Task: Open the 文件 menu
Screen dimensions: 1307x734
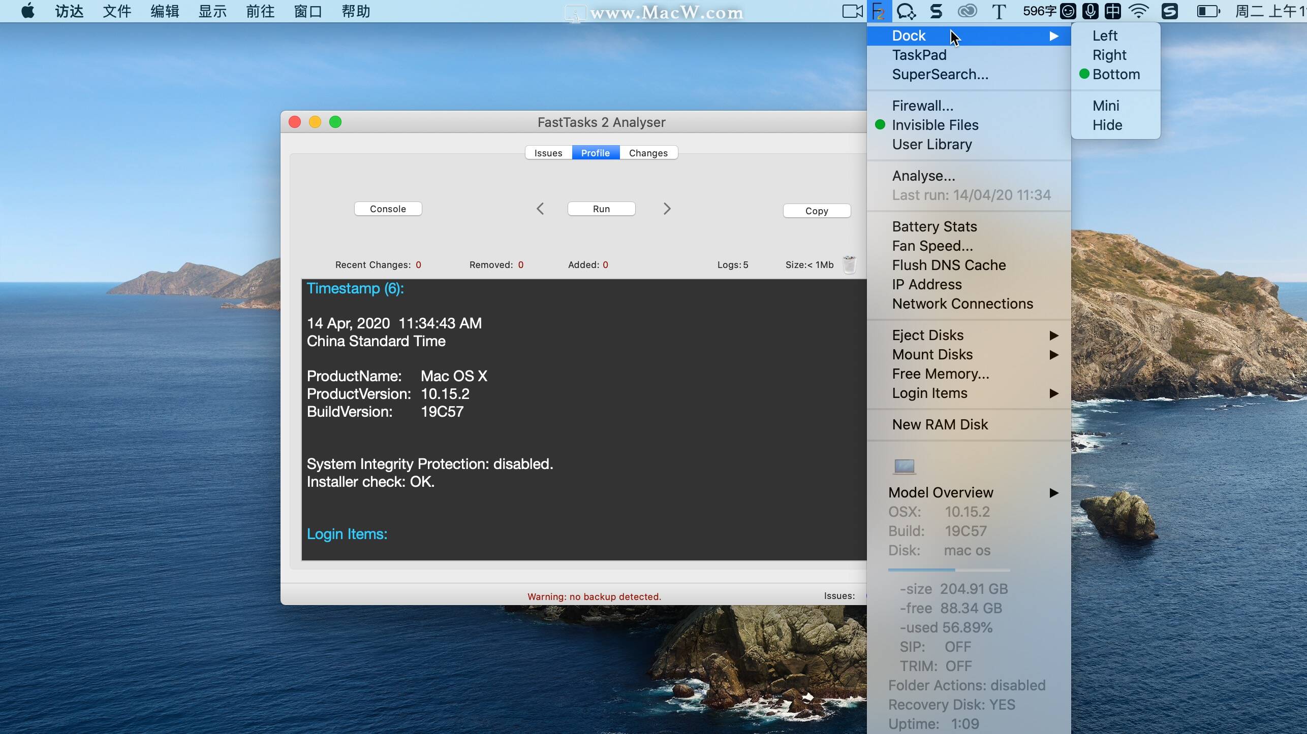Action: pyautogui.click(x=117, y=11)
